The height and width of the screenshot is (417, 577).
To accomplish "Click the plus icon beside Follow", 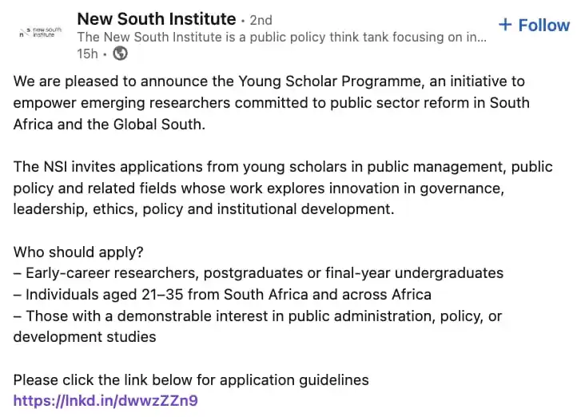I will click(x=505, y=25).
